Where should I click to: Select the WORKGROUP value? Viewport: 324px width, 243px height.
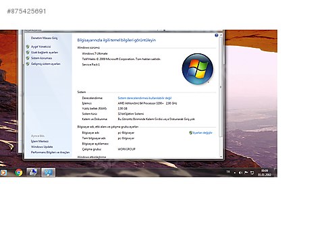[x=126, y=149]
